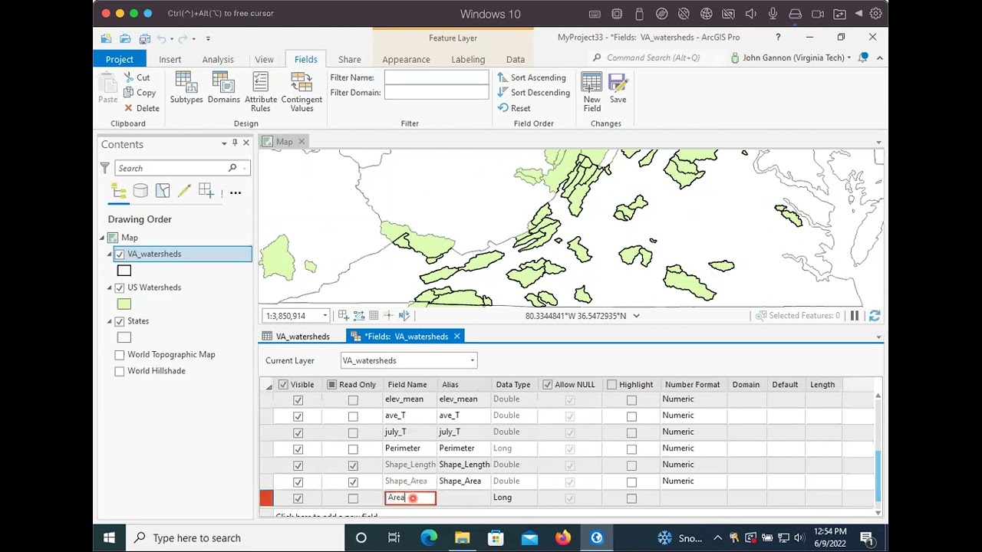The height and width of the screenshot is (552, 982).
Task: Sort fields Ascending
Action: 531,77
